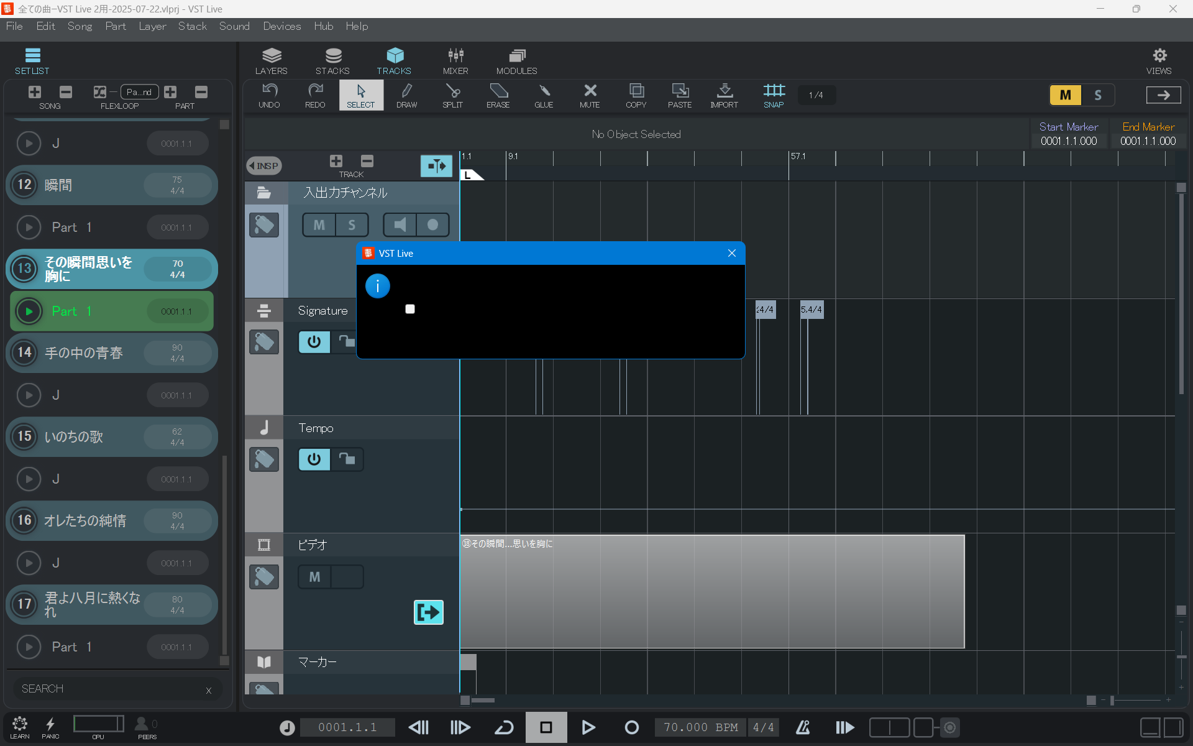Toggle Snap to grid

pos(774,95)
